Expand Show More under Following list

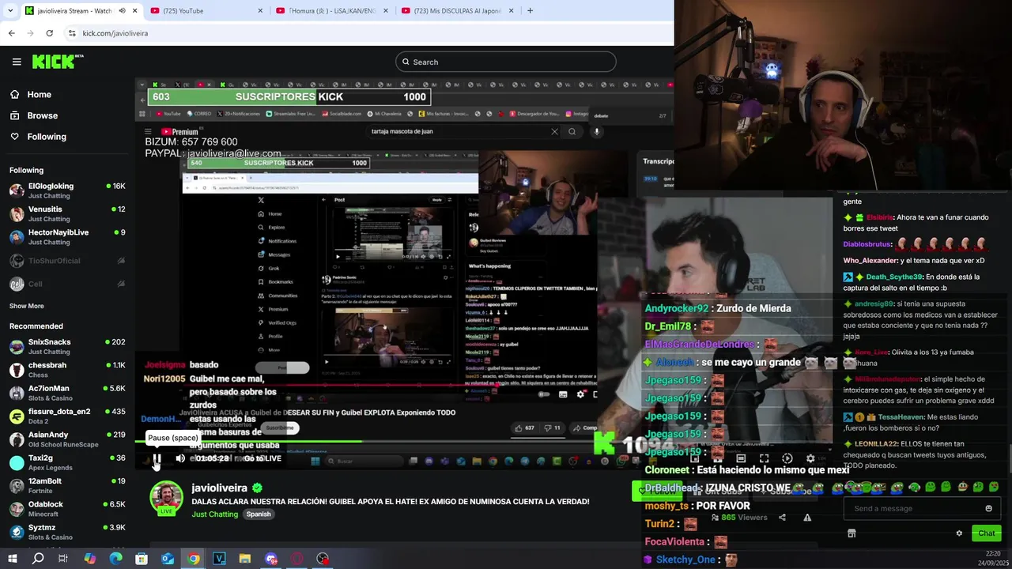click(27, 306)
